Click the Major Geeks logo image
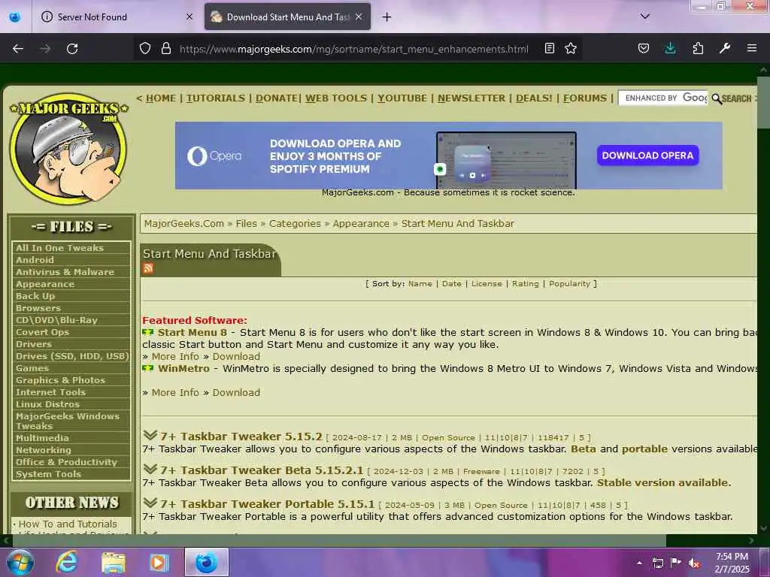This screenshot has width=770, height=577. click(68, 149)
